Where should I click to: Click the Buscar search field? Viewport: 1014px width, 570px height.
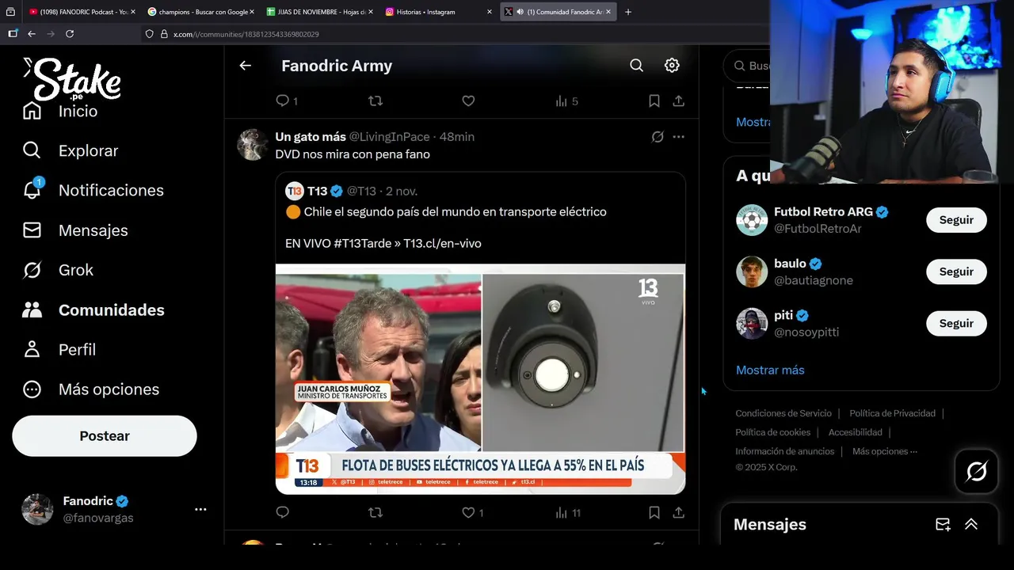pos(749,66)
